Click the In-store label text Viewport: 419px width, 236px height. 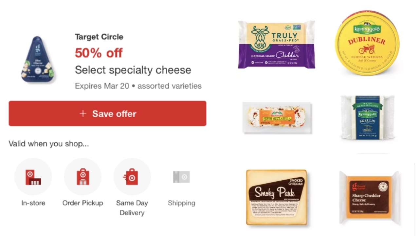pos(33,203)
